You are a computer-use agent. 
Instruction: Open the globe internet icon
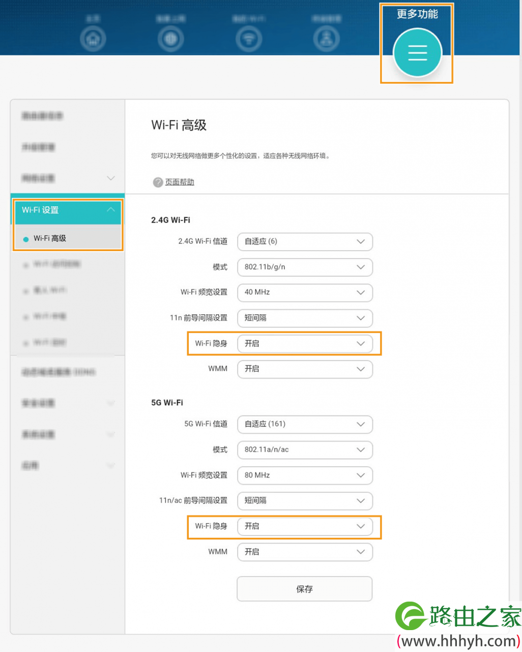point(170,39)
